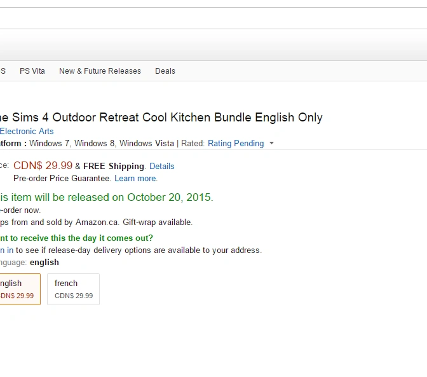Select the french language option
The height and width of the screenshot is (377, 427).
[73, 289]
